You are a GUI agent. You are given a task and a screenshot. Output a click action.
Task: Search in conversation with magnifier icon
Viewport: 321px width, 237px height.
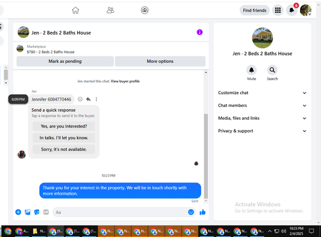pos(272,70)
